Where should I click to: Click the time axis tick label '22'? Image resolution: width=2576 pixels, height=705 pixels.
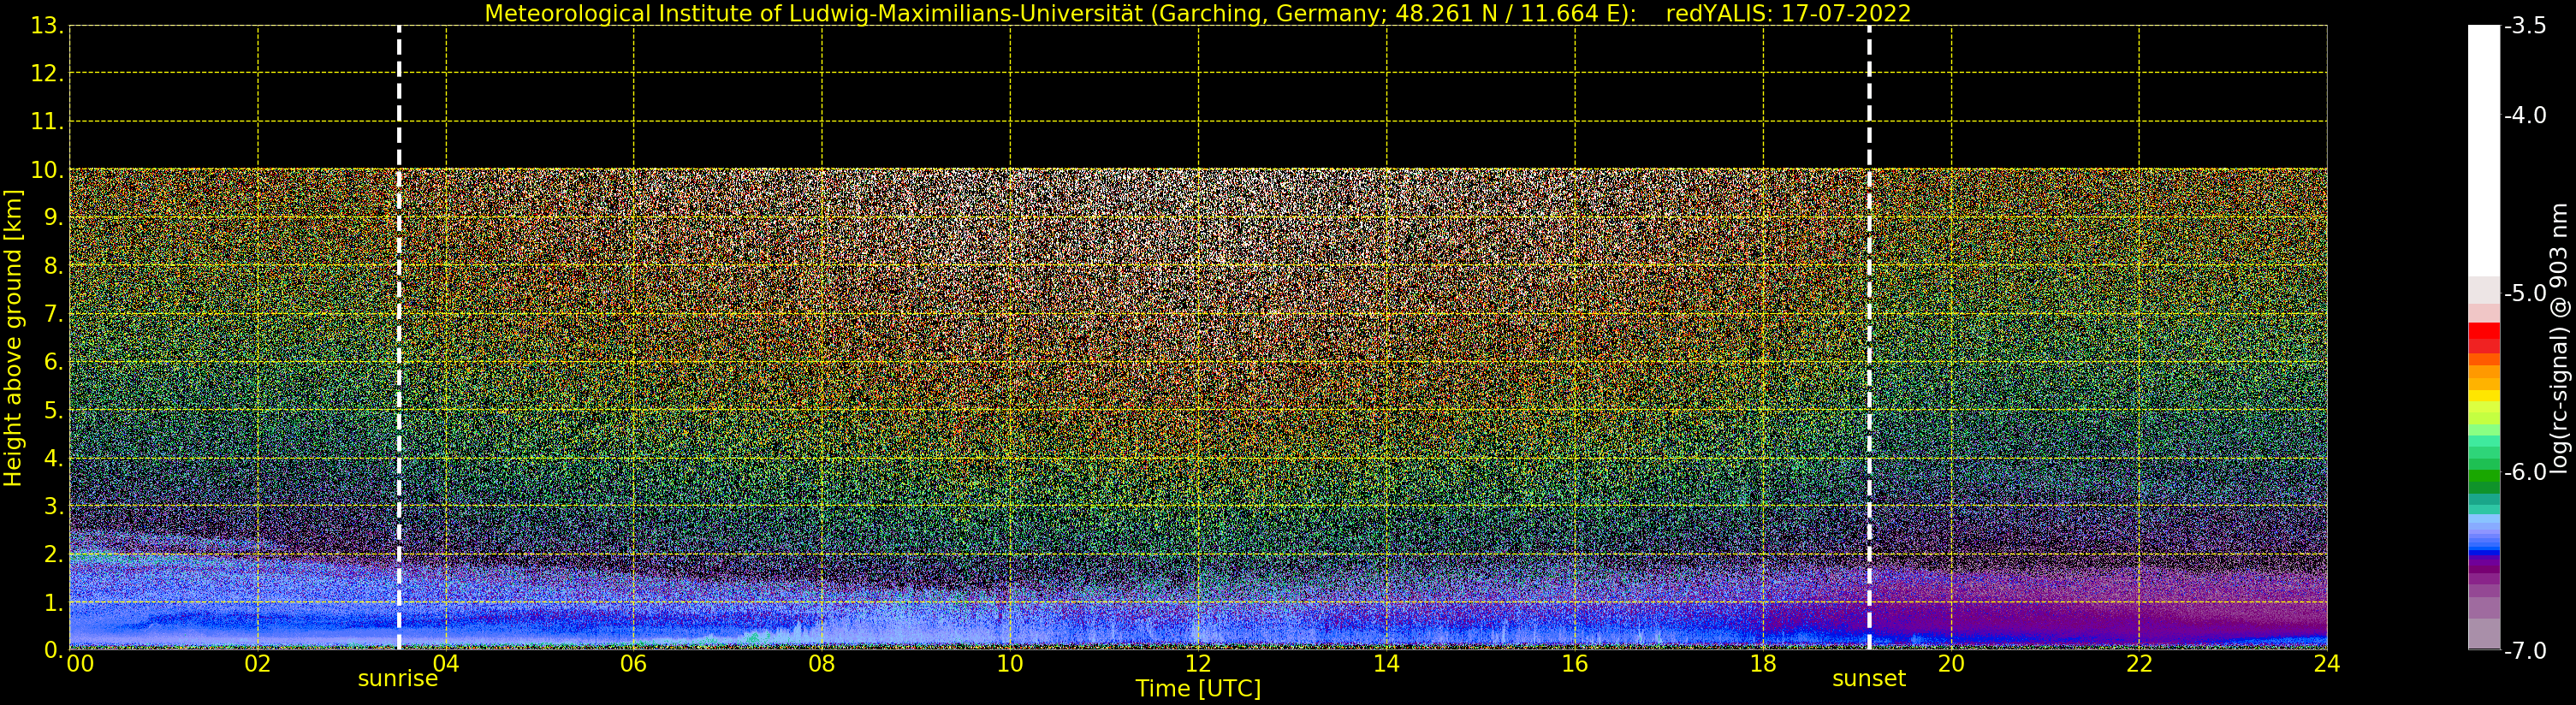(2139, 664)
